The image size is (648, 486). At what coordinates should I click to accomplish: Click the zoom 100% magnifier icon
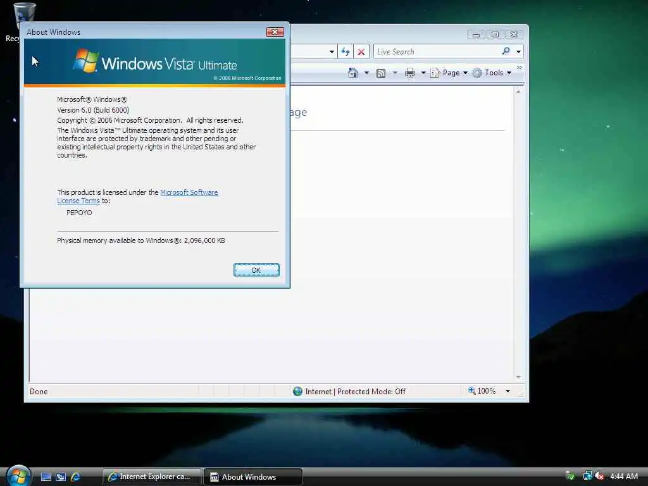click(471, 390)
